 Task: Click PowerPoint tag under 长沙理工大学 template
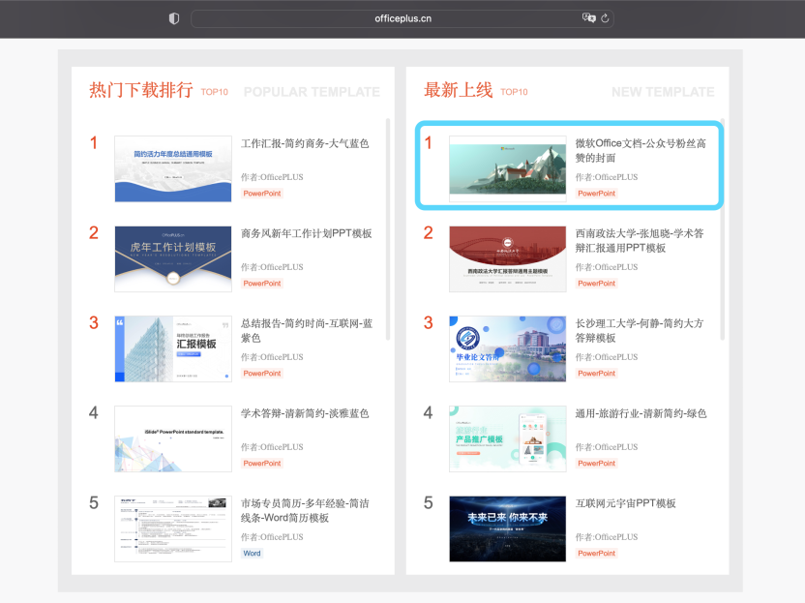pyautogui.click(x=597, y=373)
